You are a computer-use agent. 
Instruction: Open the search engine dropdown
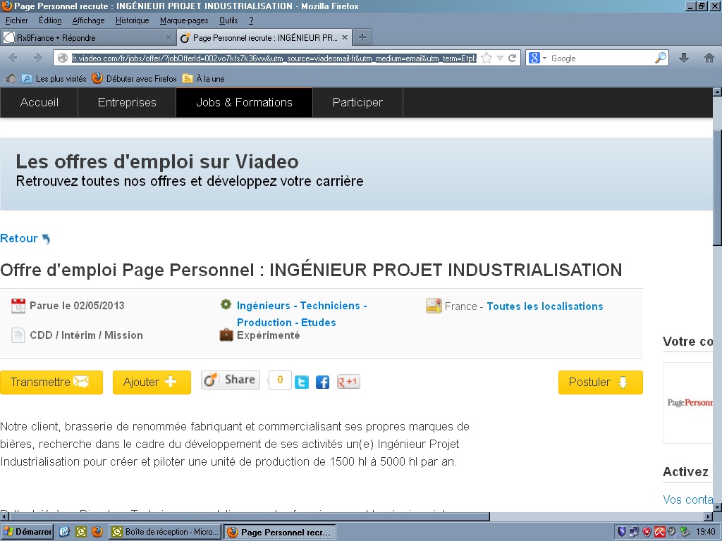[537, 58]
